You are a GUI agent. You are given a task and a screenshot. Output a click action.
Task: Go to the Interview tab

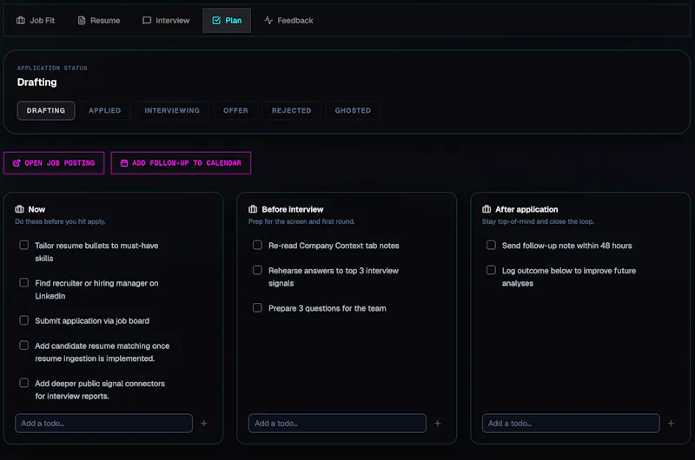[x=166, y=20]
